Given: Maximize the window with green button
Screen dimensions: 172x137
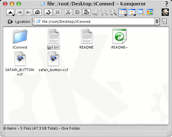Looking at the screenshot, I should [x=19, y=4].
